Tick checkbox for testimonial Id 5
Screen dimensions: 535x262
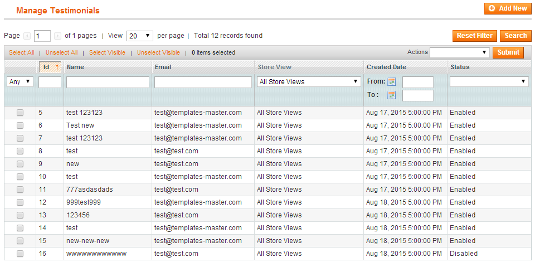[x=20, y=113]
